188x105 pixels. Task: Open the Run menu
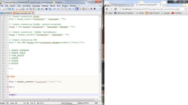(58, 6)
